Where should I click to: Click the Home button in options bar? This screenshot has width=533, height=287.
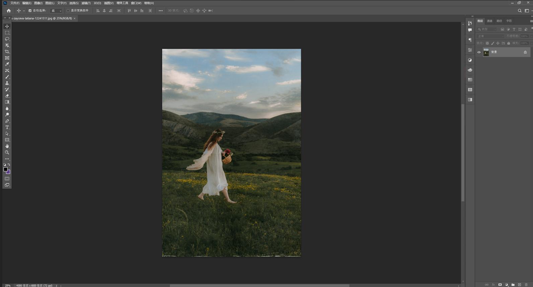9,11
